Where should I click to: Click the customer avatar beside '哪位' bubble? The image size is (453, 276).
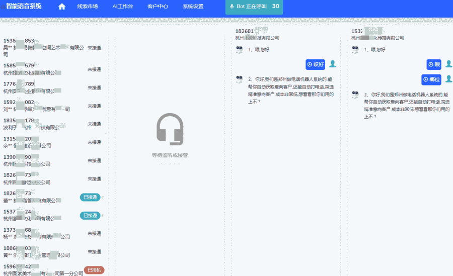(448, 79)
